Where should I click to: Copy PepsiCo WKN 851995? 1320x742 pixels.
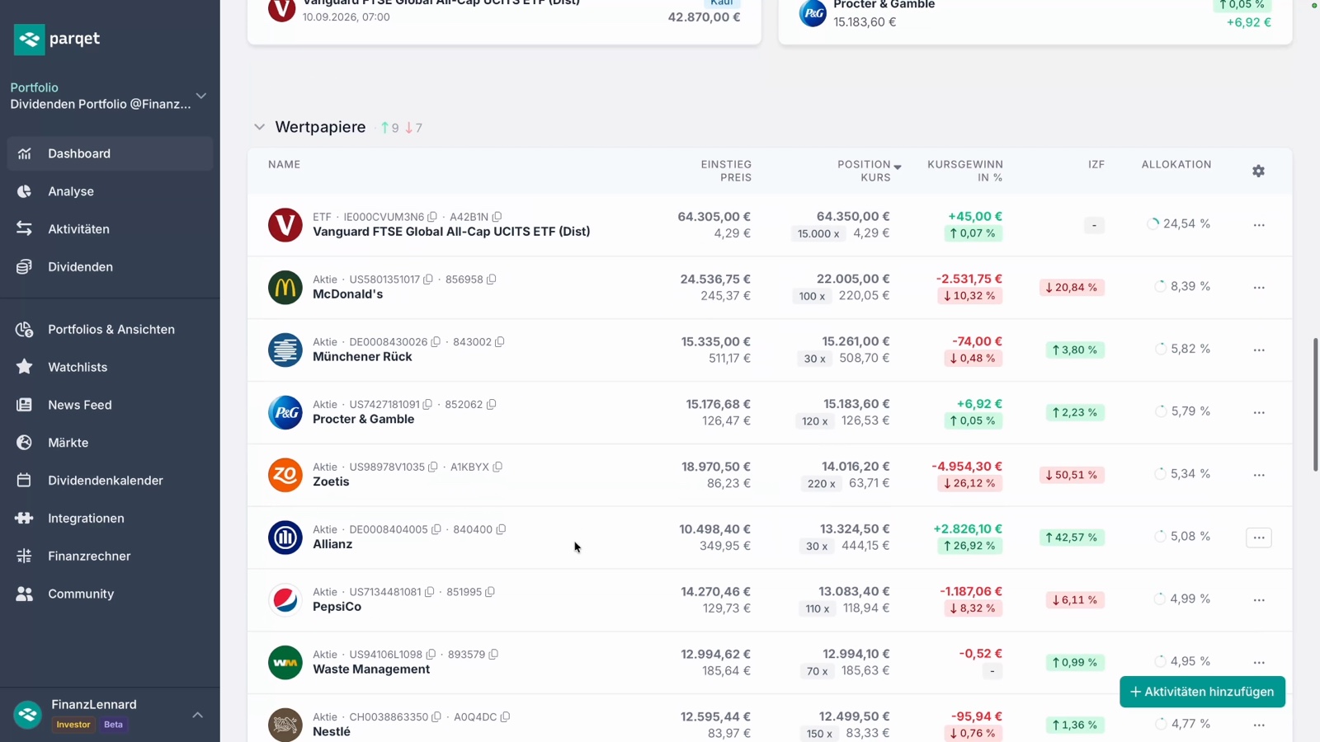(x=490, y=593)
